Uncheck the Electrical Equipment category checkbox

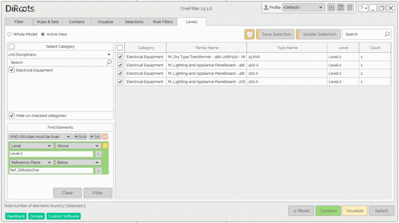(12, 70)
